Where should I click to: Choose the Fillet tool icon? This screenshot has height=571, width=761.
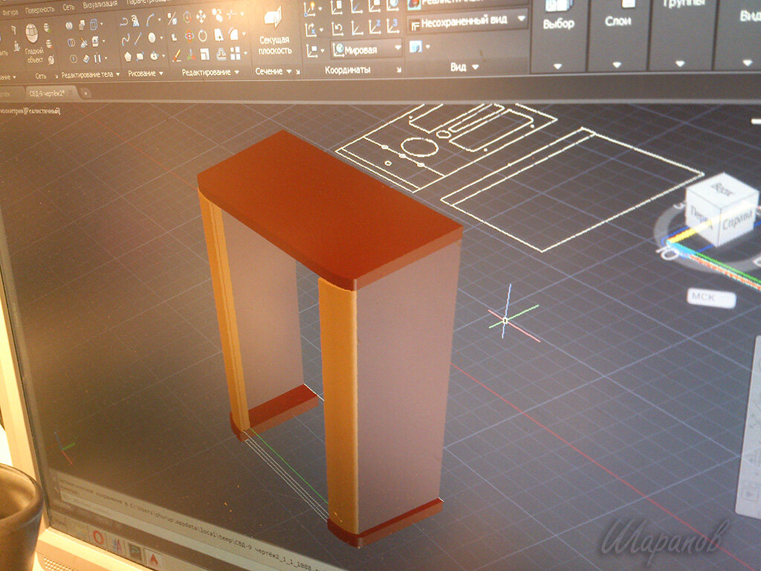[234, 34]
